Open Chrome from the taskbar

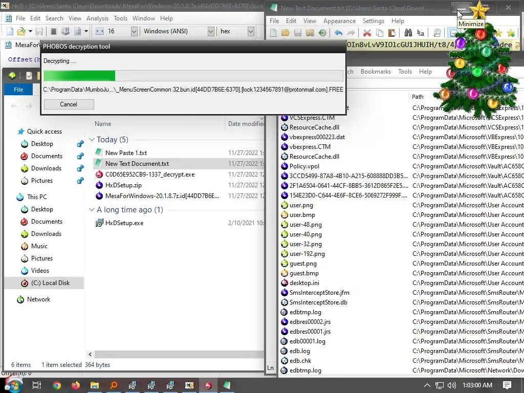tap(57, 385)
